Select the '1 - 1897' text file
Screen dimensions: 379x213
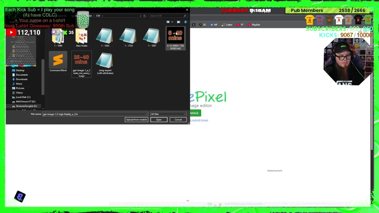(x=152, y=38)
